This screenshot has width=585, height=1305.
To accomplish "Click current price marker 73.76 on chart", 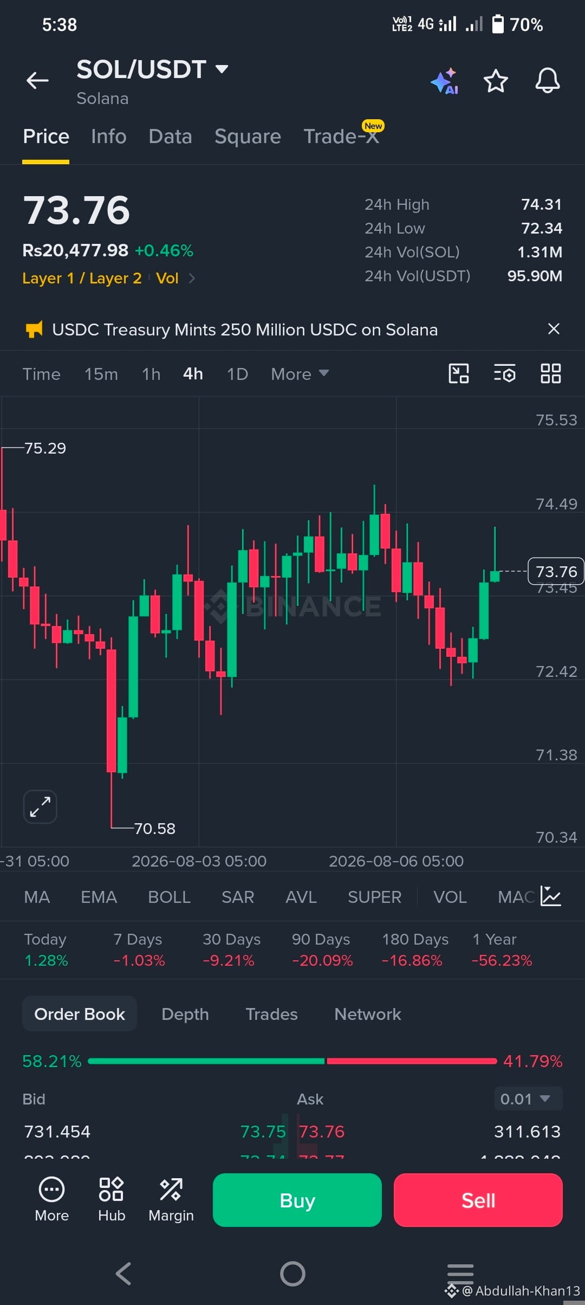I will (x=556, y=571).
